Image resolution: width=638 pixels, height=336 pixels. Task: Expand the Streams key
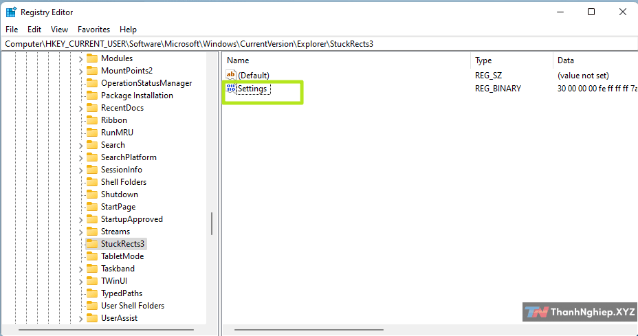coord(80,232)
